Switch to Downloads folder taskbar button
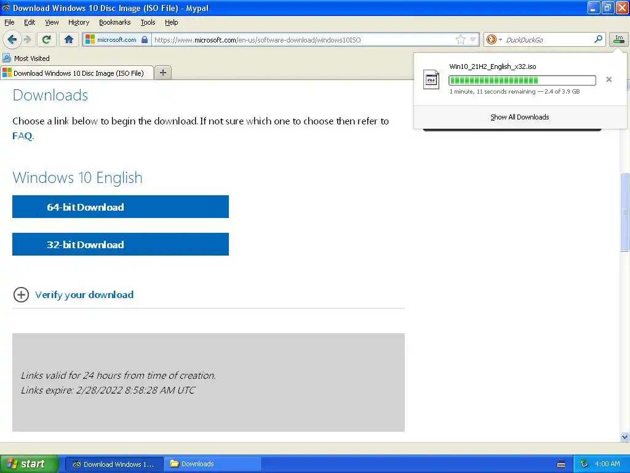Viewport: 630px width, 473px height. (x=213, y=464)
